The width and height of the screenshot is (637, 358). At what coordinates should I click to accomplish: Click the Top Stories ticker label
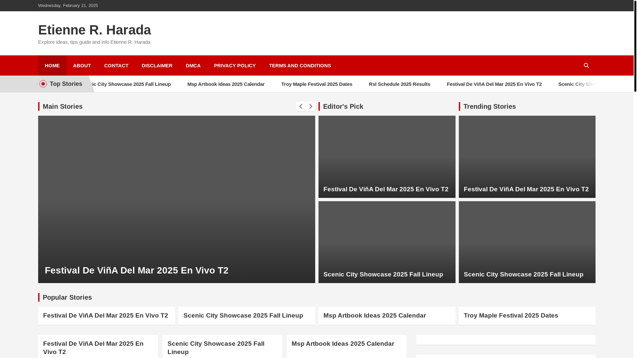pos(66,84)
